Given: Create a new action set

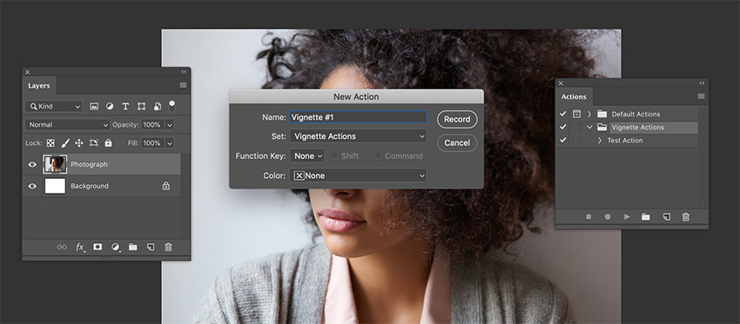Looking at the screenshot, I should point(646,216).
